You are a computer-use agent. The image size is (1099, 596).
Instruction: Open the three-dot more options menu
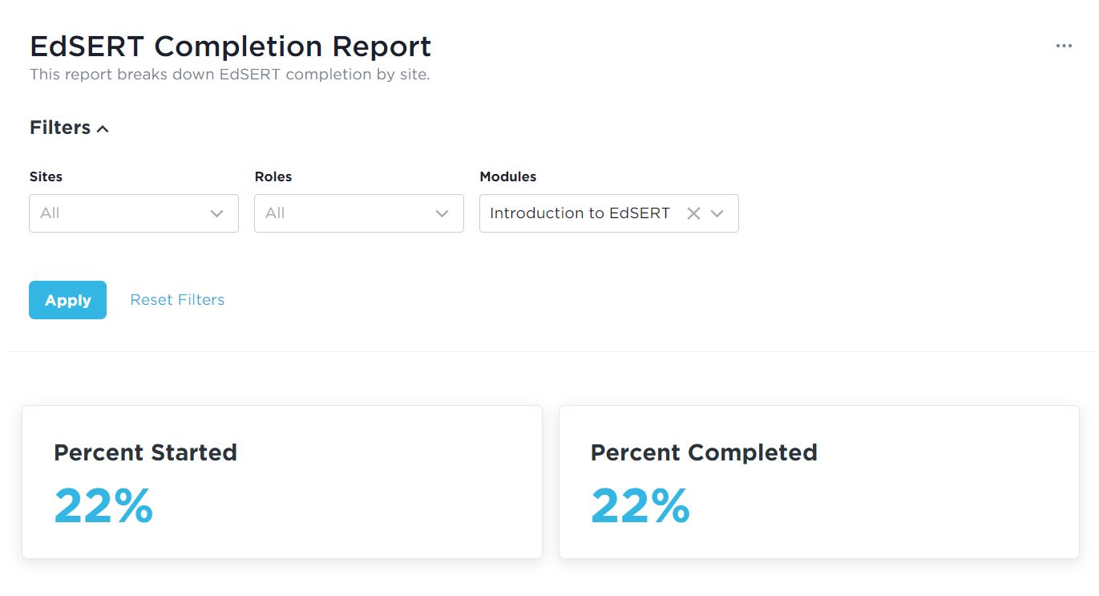[x=1064, y=47]
